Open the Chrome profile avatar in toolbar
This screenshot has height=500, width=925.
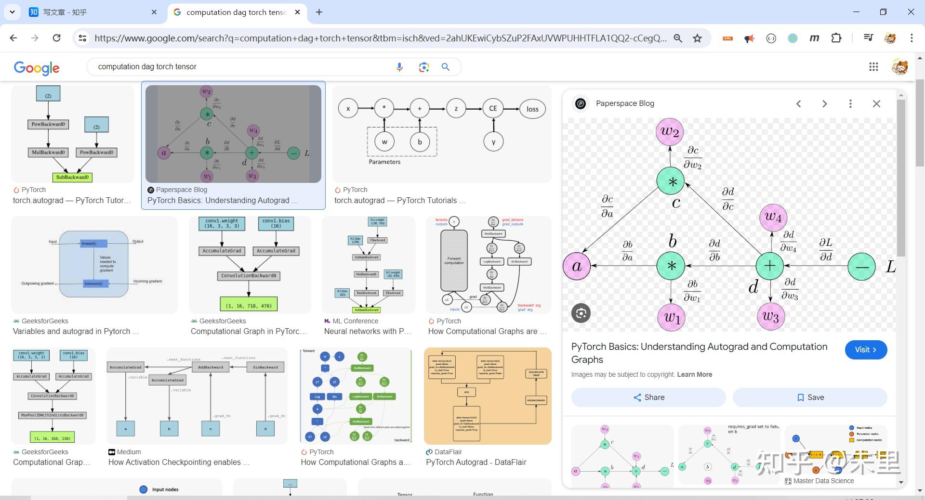(x=890, y=38)
